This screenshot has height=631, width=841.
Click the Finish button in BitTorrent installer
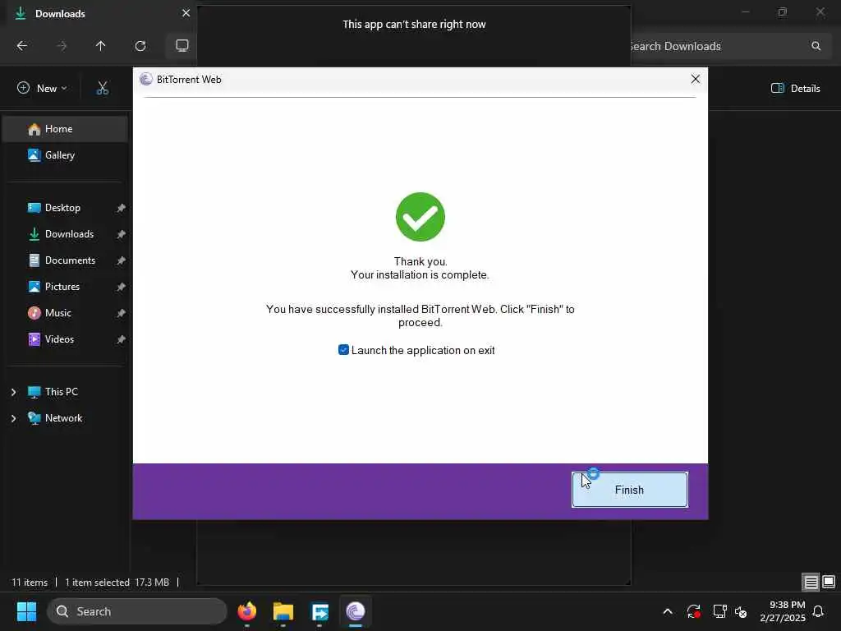point(629,490)
